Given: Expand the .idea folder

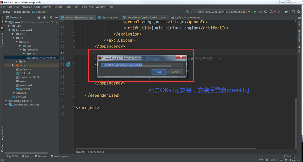Looking at the screenshot, I should 9,26.
